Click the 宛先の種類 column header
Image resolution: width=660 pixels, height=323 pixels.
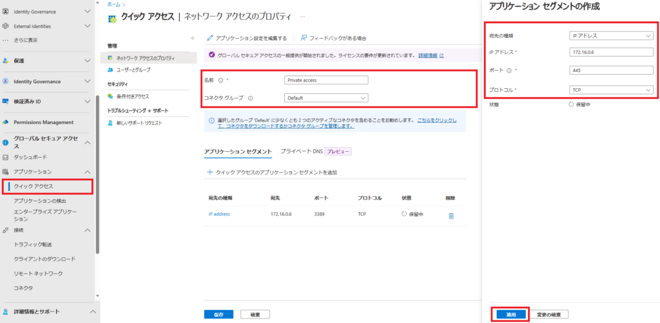[x=220, y=198]
